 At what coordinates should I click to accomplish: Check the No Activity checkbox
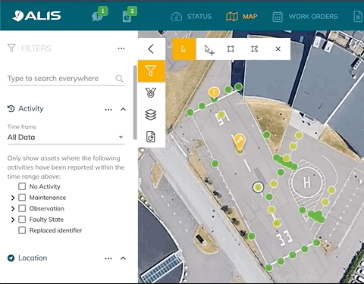[22, 186]
